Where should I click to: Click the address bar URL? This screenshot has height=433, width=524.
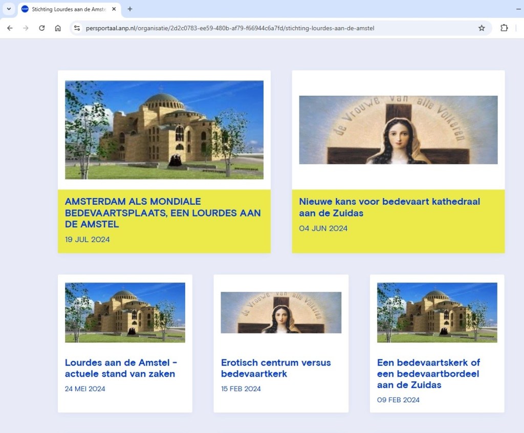[230, 28]
